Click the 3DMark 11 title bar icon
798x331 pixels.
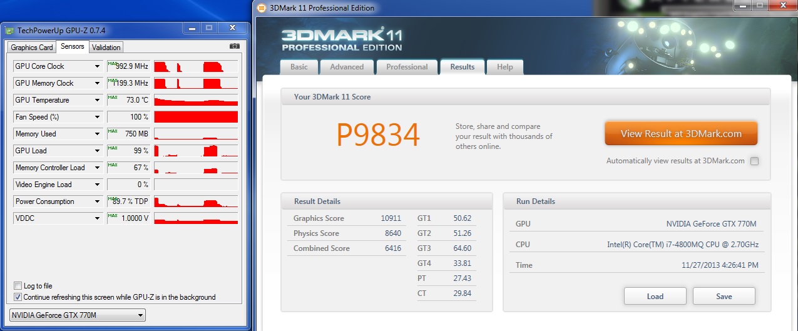[261, 8]
